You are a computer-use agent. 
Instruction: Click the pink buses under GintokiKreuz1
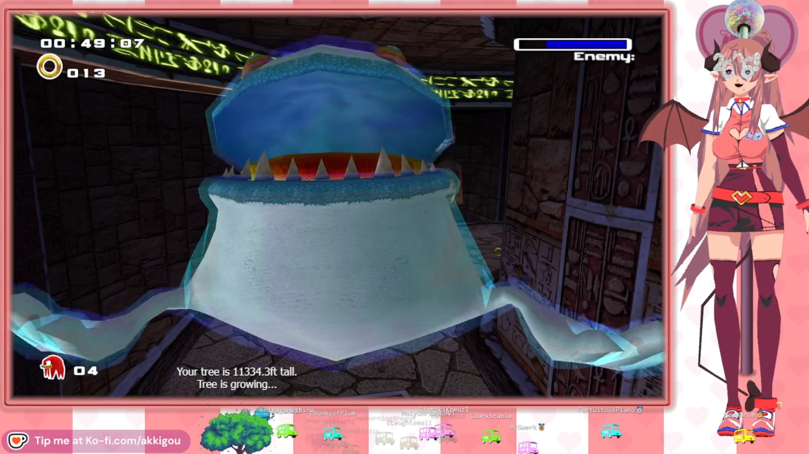(x=436, y=431)
